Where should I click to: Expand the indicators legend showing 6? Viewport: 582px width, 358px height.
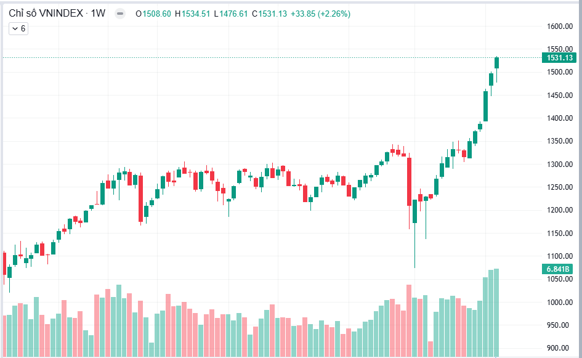coord(18,28)
